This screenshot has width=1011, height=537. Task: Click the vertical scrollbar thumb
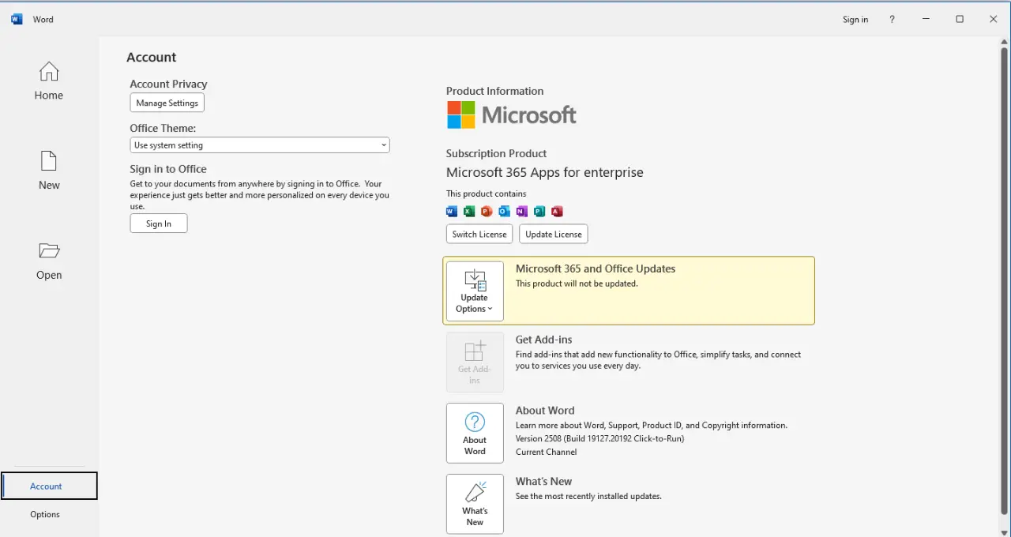(1004, 280)
